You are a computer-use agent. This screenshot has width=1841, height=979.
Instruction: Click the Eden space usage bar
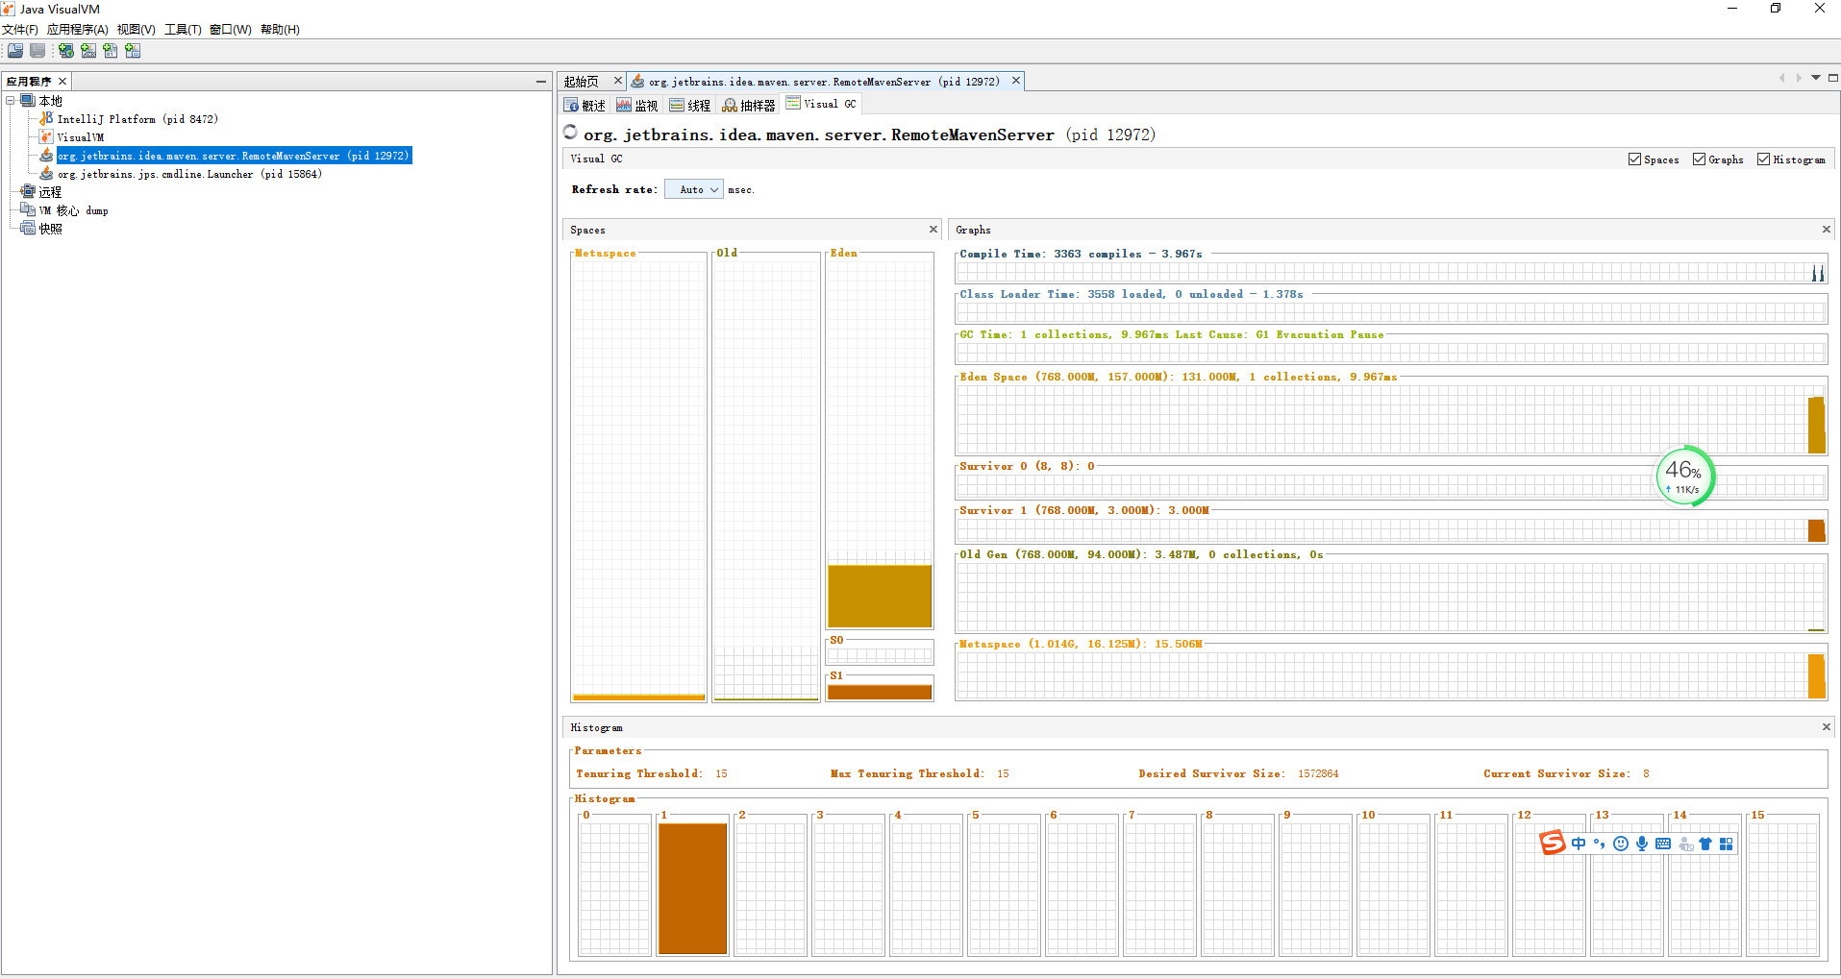point(880,596)
